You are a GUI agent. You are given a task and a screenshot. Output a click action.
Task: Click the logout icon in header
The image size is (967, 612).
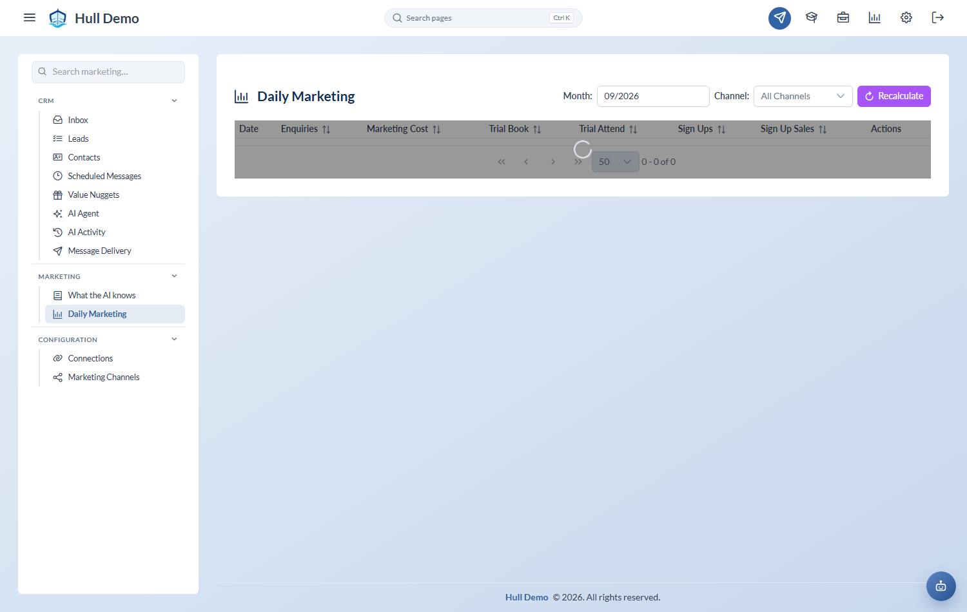pyautogui.click(x=937, y=18)
